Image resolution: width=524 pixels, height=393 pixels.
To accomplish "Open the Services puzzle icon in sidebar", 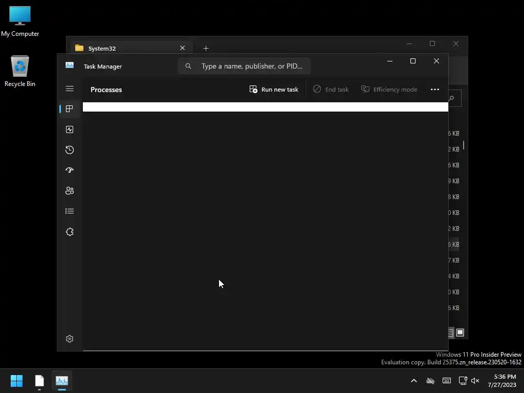I will 70,232.
